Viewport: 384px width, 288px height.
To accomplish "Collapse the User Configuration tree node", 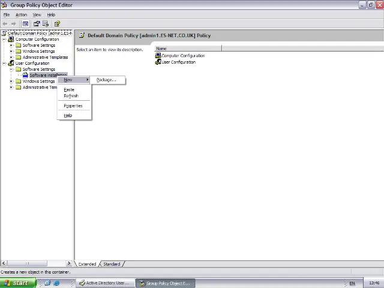I will click(4, 63).
